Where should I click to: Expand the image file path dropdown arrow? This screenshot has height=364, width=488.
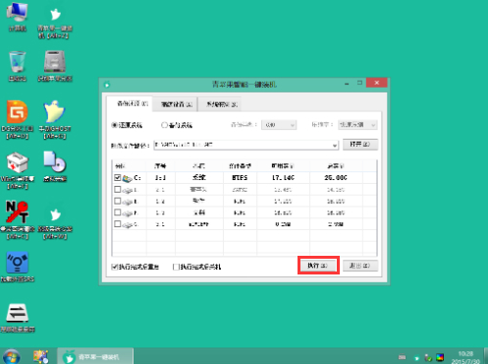335,146
